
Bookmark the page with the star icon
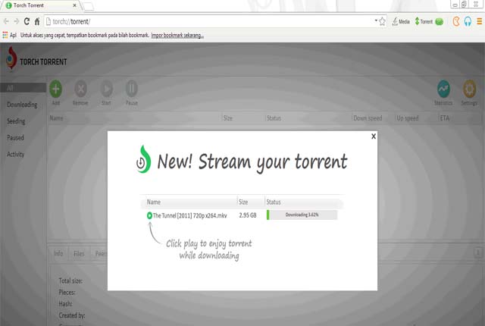(x=382, y=21)
